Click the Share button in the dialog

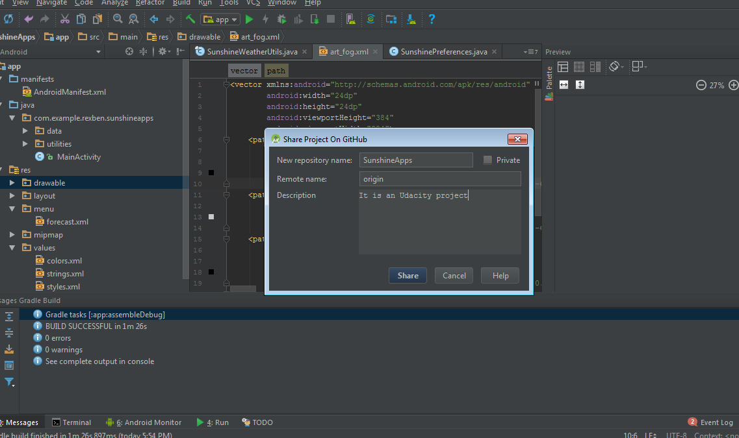click(408, 275)
